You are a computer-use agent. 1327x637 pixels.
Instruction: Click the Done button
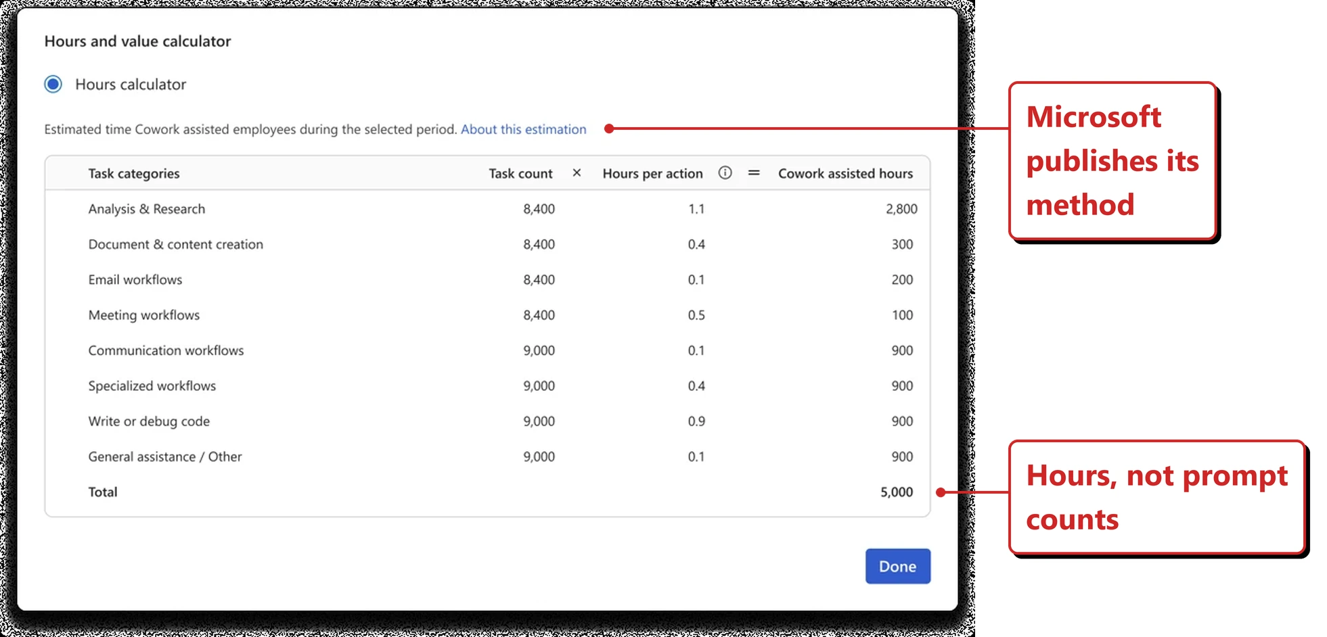click(x=897, y=566)
